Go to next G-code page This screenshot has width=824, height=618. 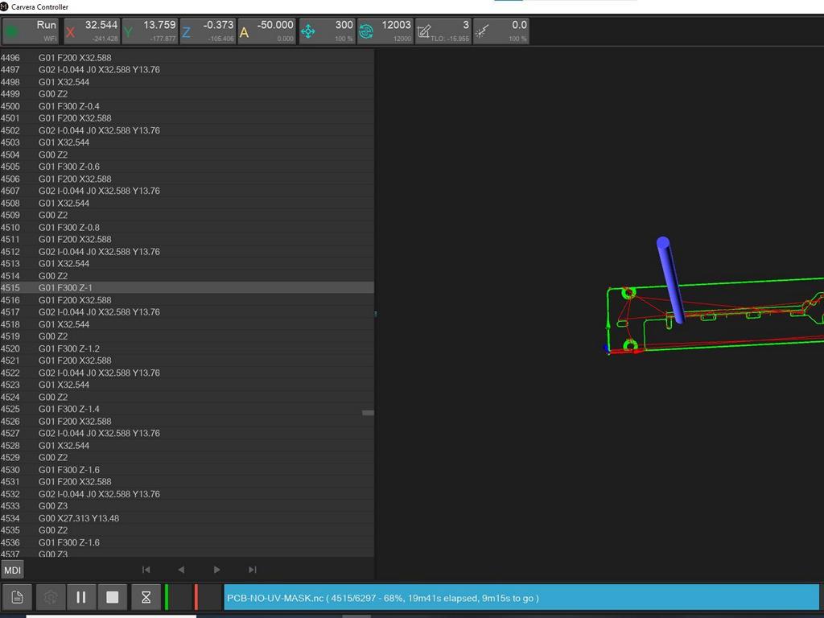pos(216,570)
